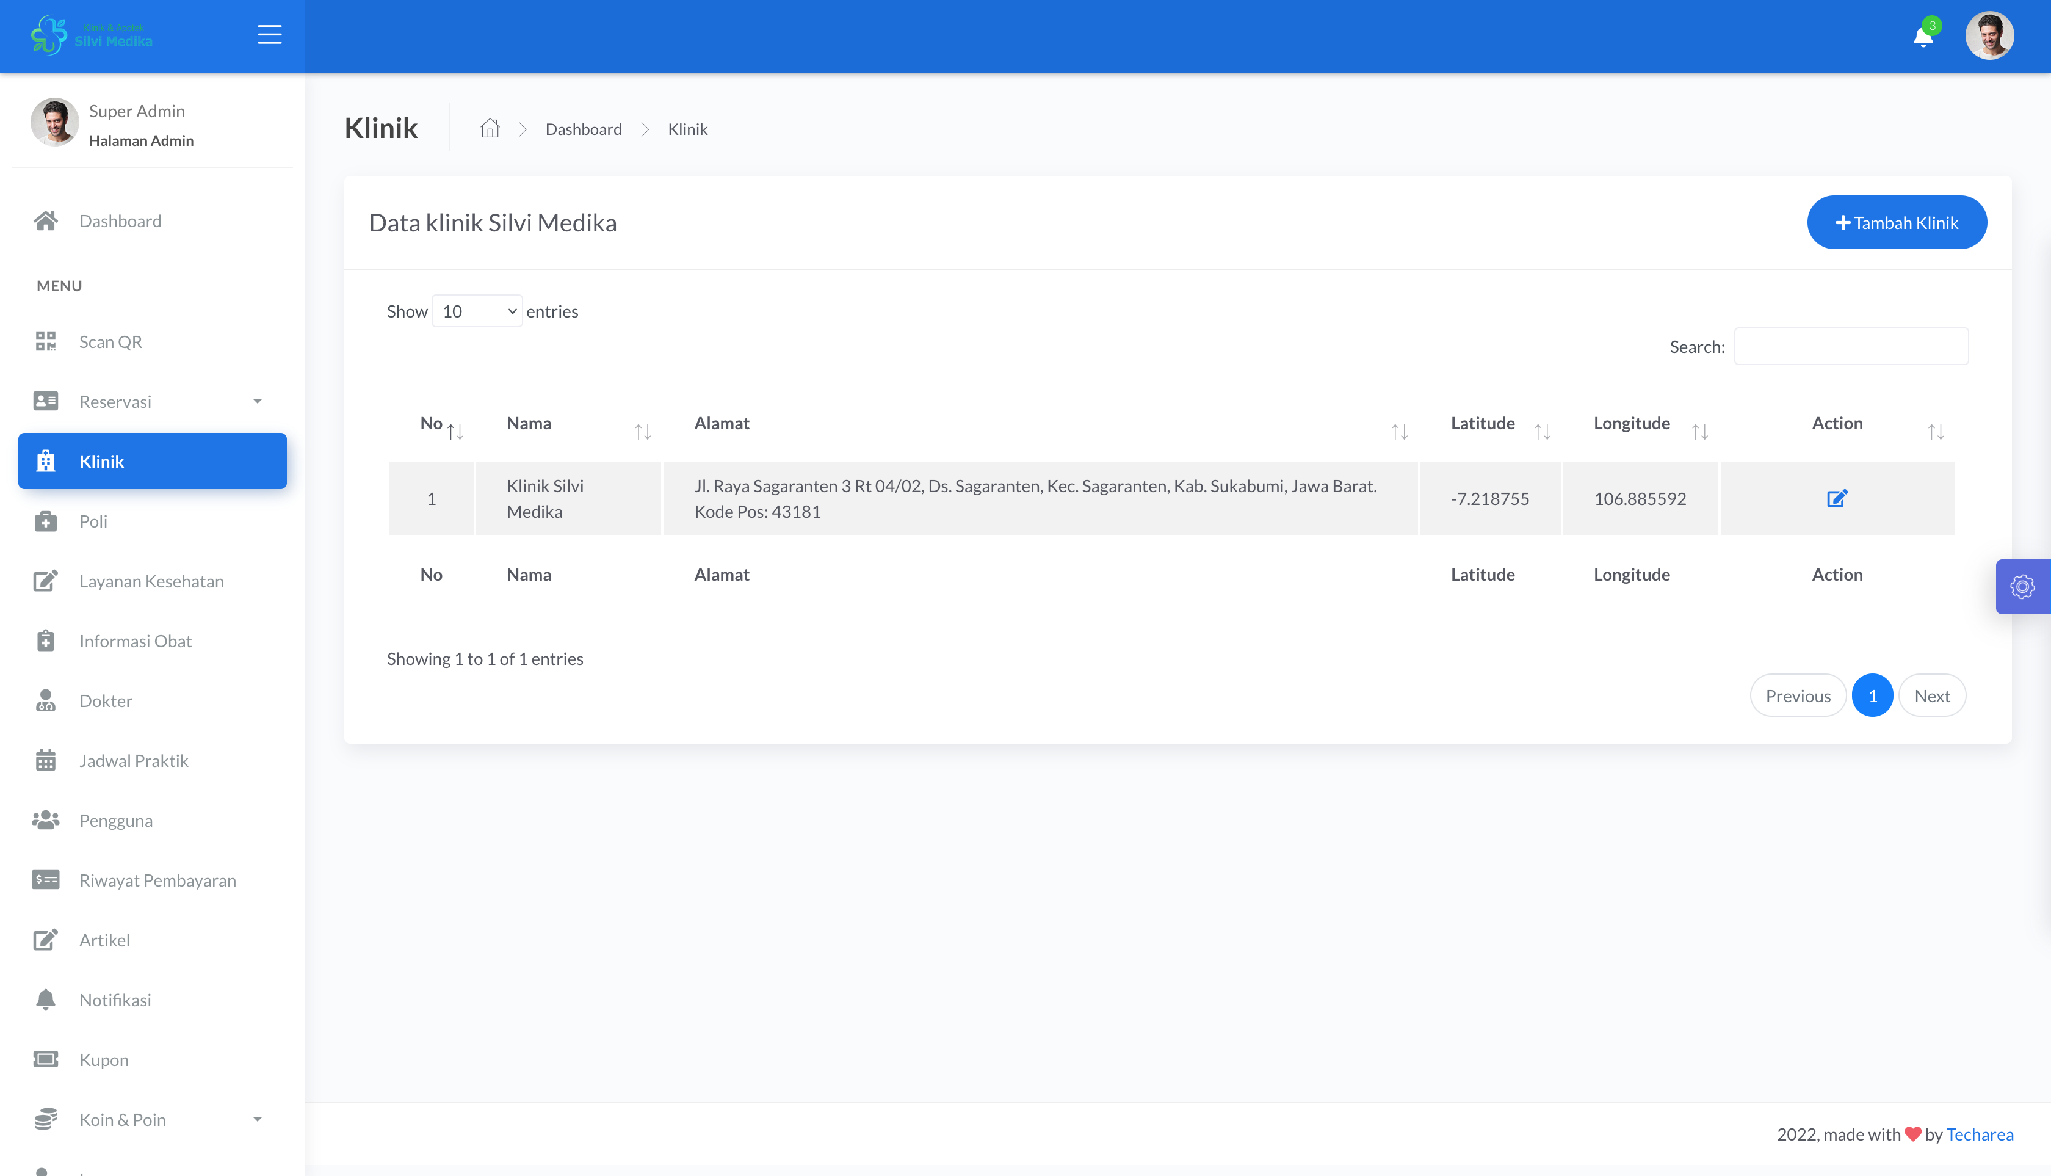Viewport: 2051px width, 1176px height.
Task: Click the Dokter sidebar icon
Action: coord(45,700)
